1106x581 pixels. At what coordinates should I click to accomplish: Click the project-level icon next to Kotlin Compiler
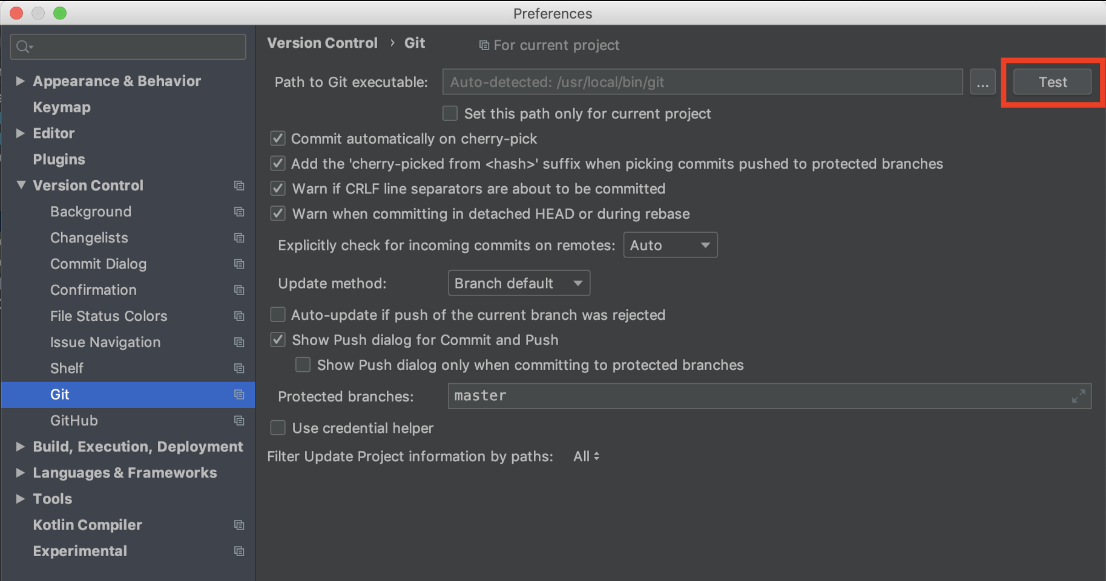(x=239, y=525)
